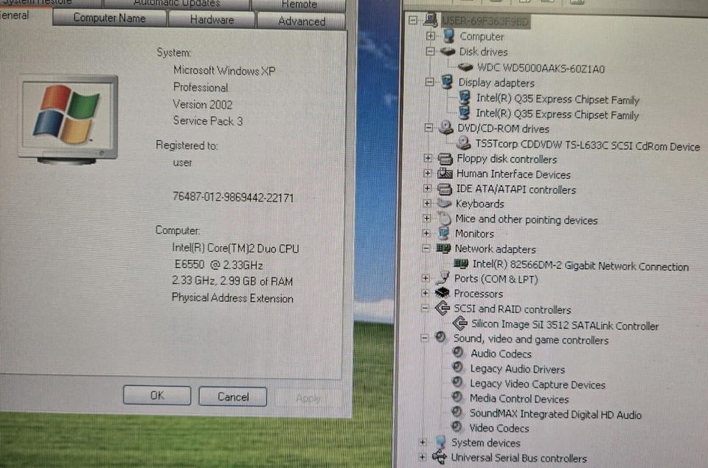Click the Keyboards category icon
This screenshot has width=708, height=468.
[x=443, y=204]
